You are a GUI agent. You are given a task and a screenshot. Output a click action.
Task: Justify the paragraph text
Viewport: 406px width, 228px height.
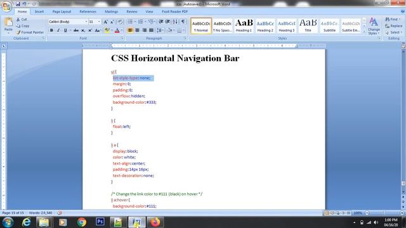tap(151, 30)
